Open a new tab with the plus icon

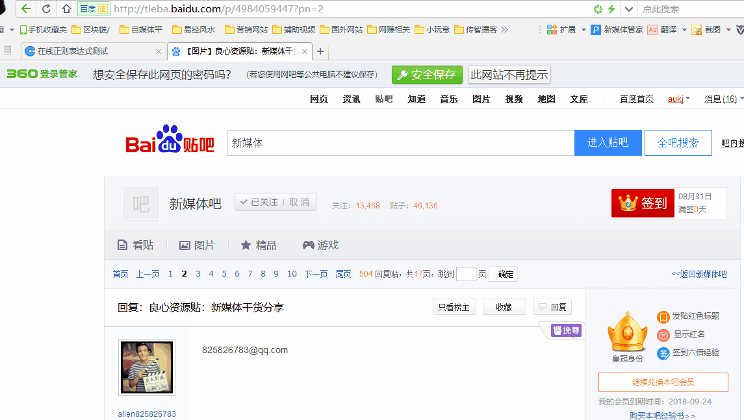[x=320, y=51]
